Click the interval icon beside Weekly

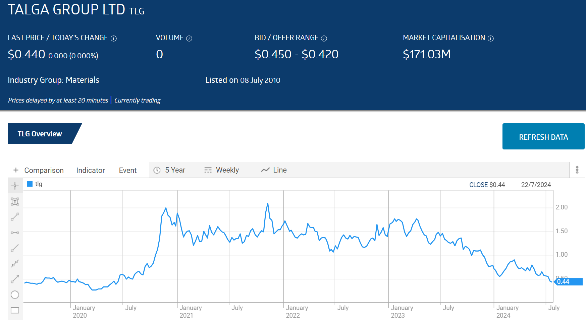click(x=208, y=170)
